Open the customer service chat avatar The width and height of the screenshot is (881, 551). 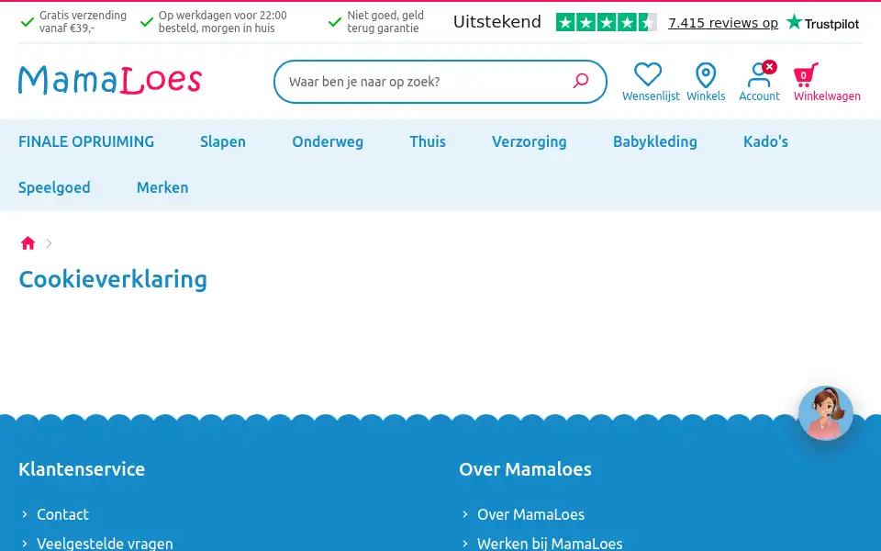point(825,413)
